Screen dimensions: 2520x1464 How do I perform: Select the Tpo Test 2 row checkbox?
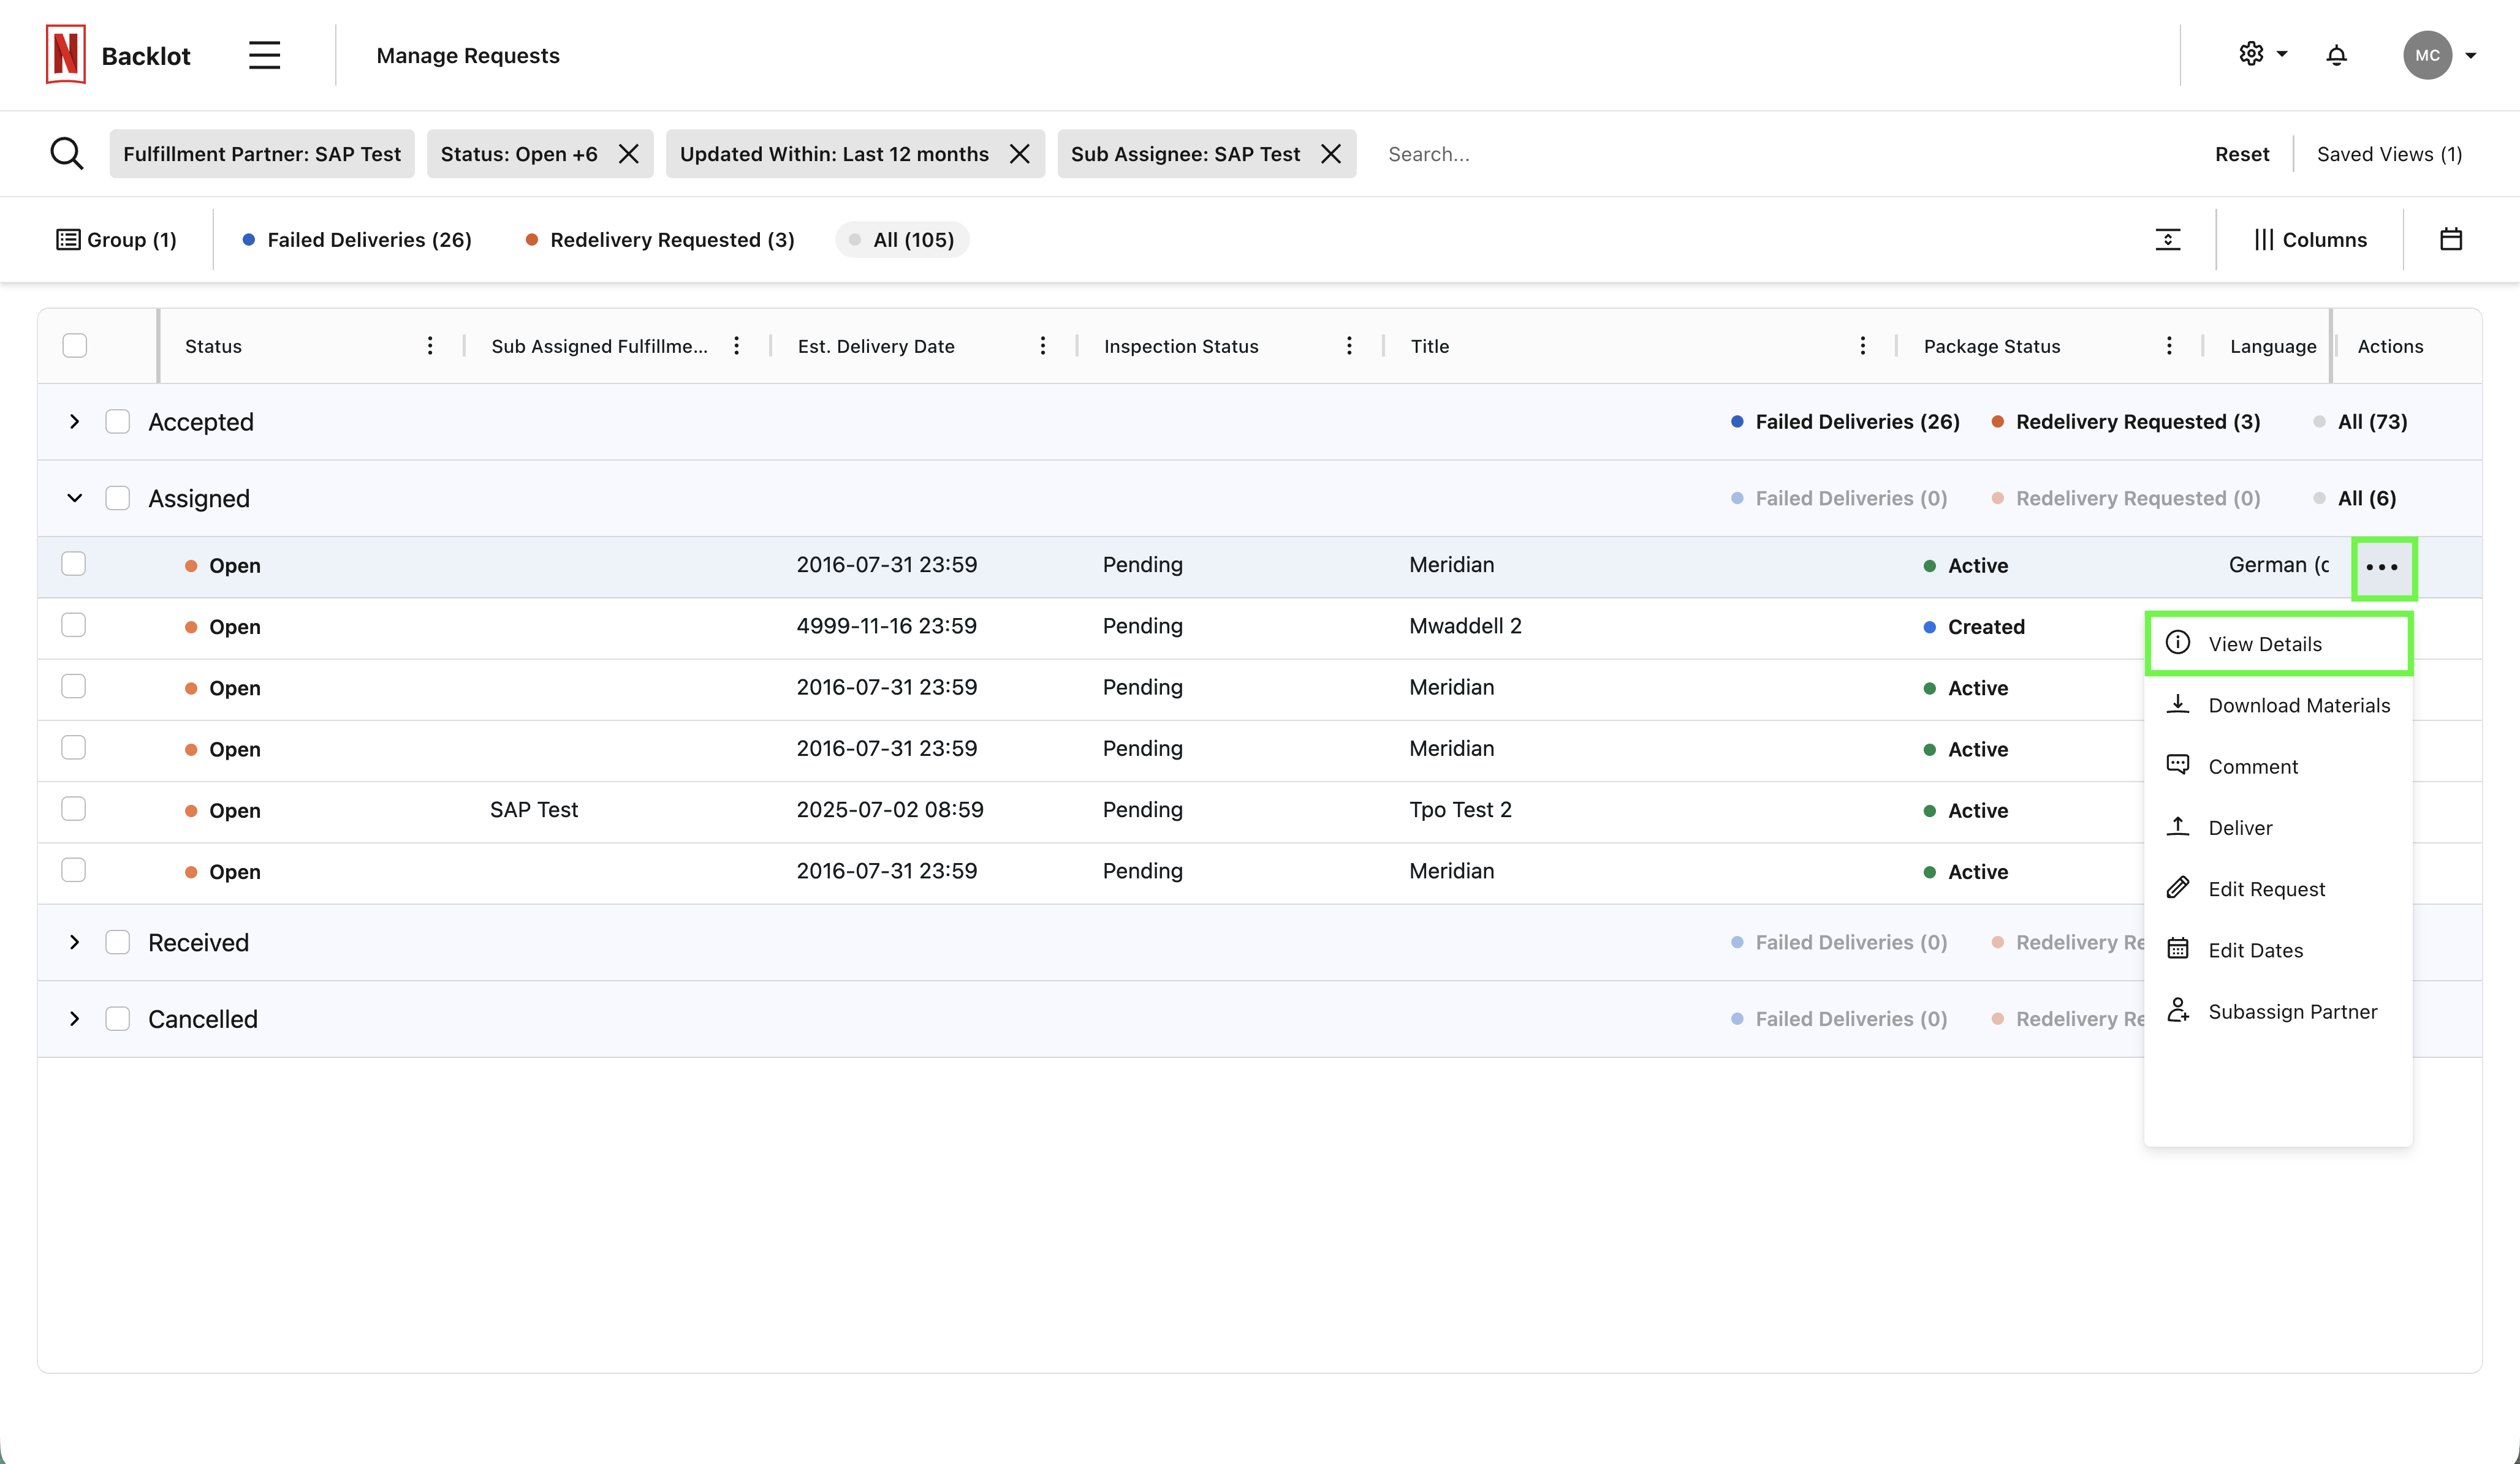coord(74,809)
